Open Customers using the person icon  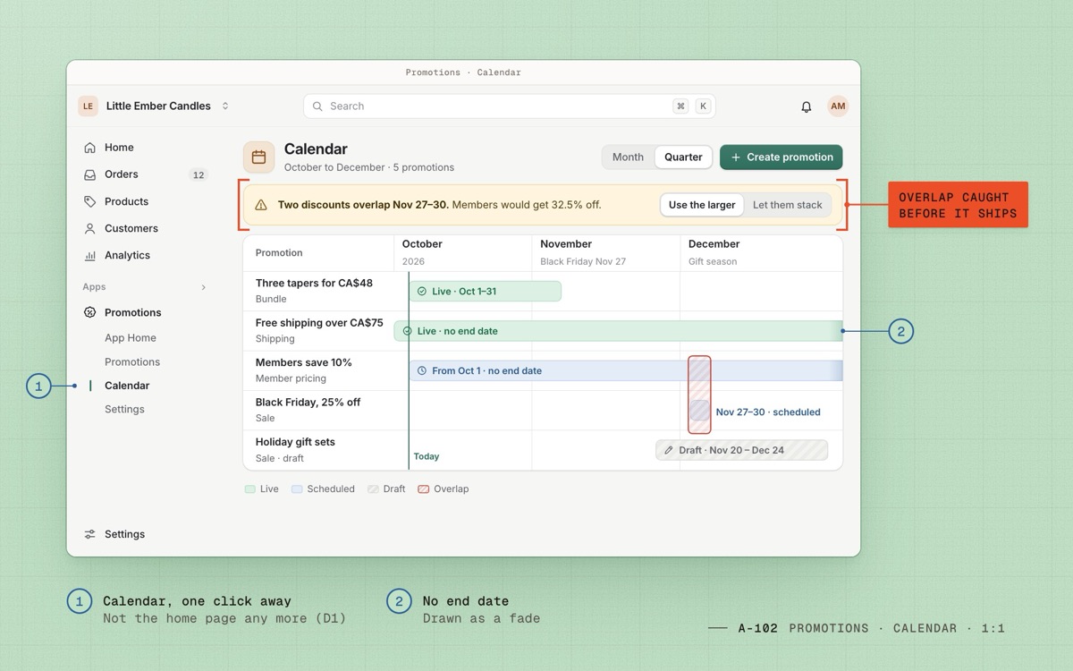tap(89, 228)
